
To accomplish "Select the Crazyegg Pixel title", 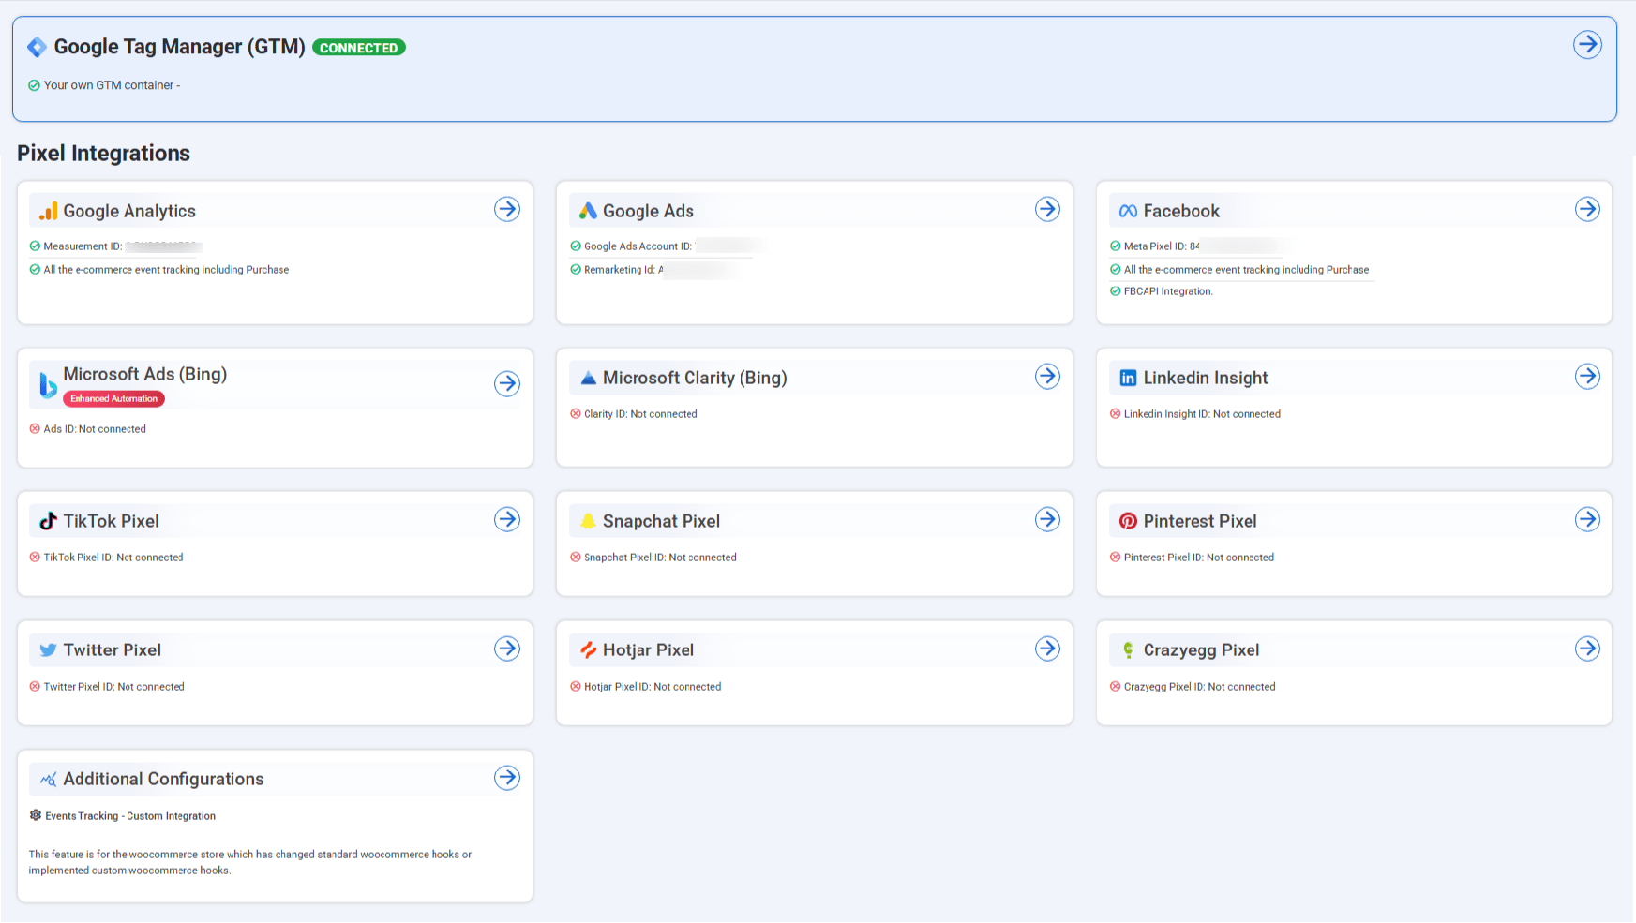I will tap(1201, 650).
